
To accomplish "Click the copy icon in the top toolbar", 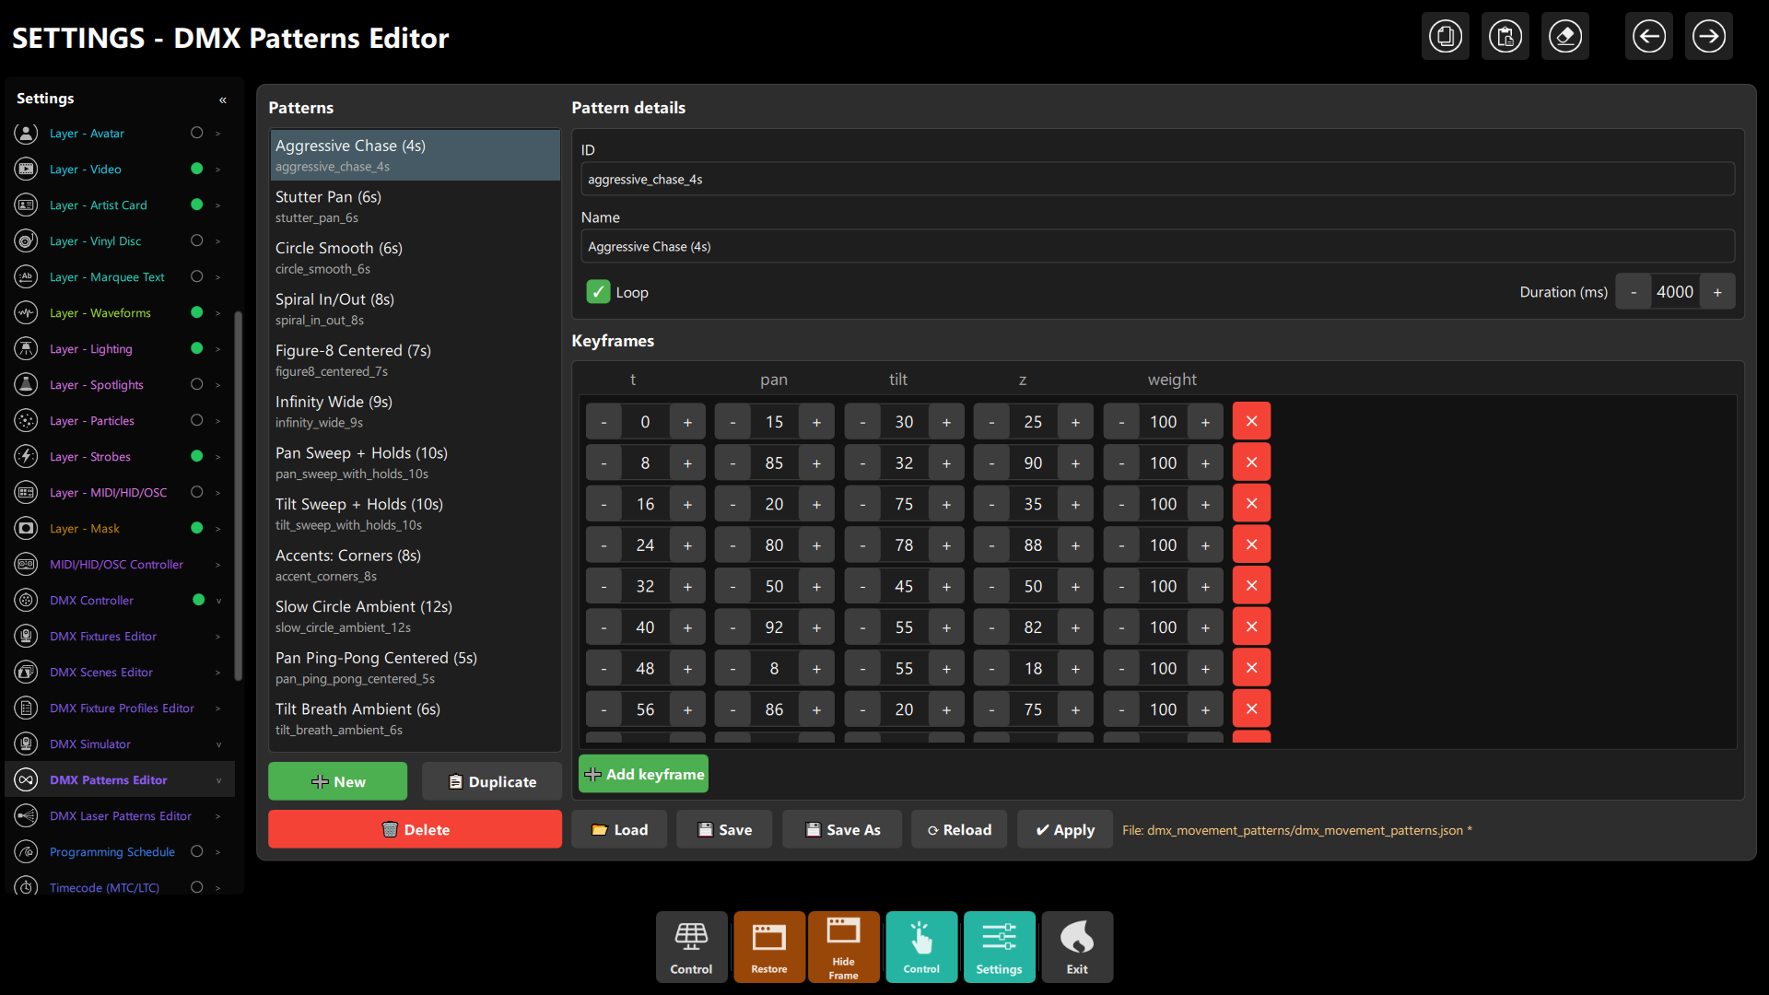I will (x=1445, y=37).
